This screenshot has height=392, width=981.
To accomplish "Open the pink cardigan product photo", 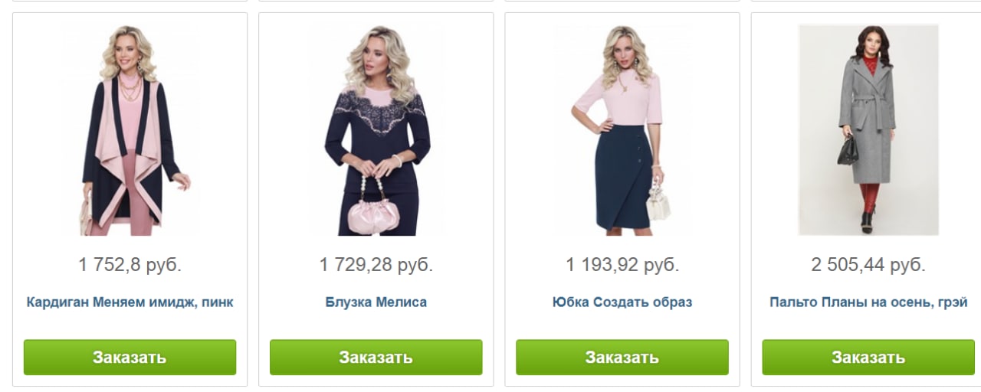I will tap(130, 130).
